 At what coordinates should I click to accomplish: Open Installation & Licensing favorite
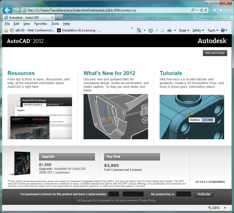(x=79, y=30)
